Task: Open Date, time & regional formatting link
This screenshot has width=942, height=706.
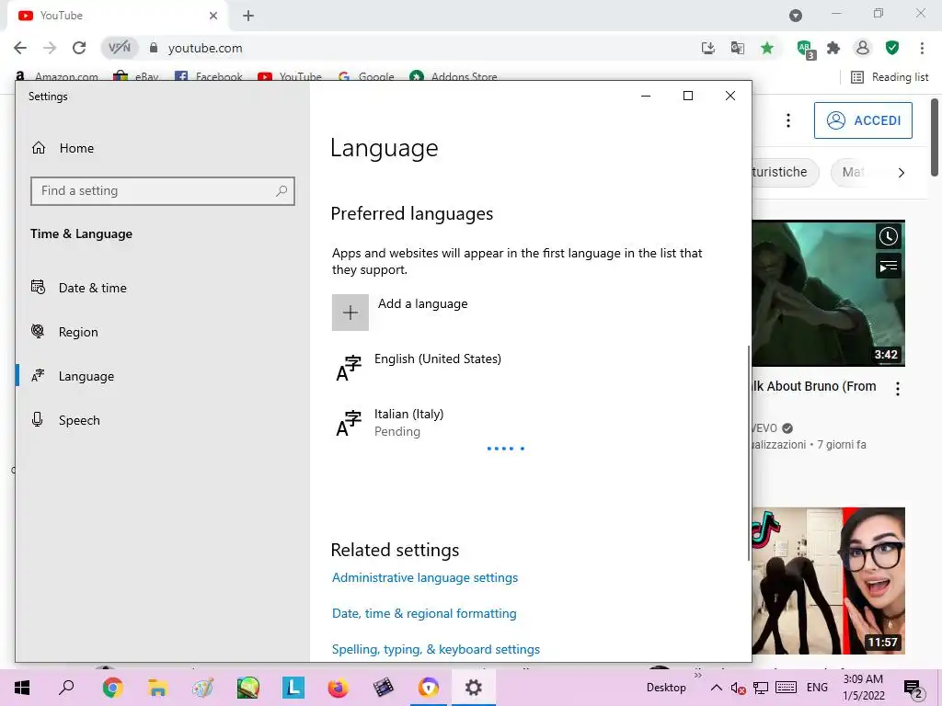Action: pos(424,613)
